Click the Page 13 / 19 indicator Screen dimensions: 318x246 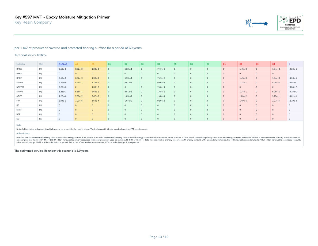(159, 237)
